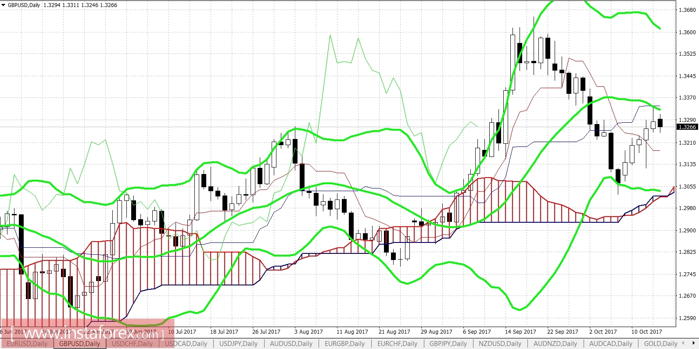Select the AUDNZD,Daily tab
Screen dimensions: 699x349
555,344
